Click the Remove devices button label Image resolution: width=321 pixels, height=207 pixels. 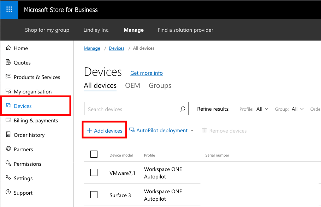coord(228,131)
